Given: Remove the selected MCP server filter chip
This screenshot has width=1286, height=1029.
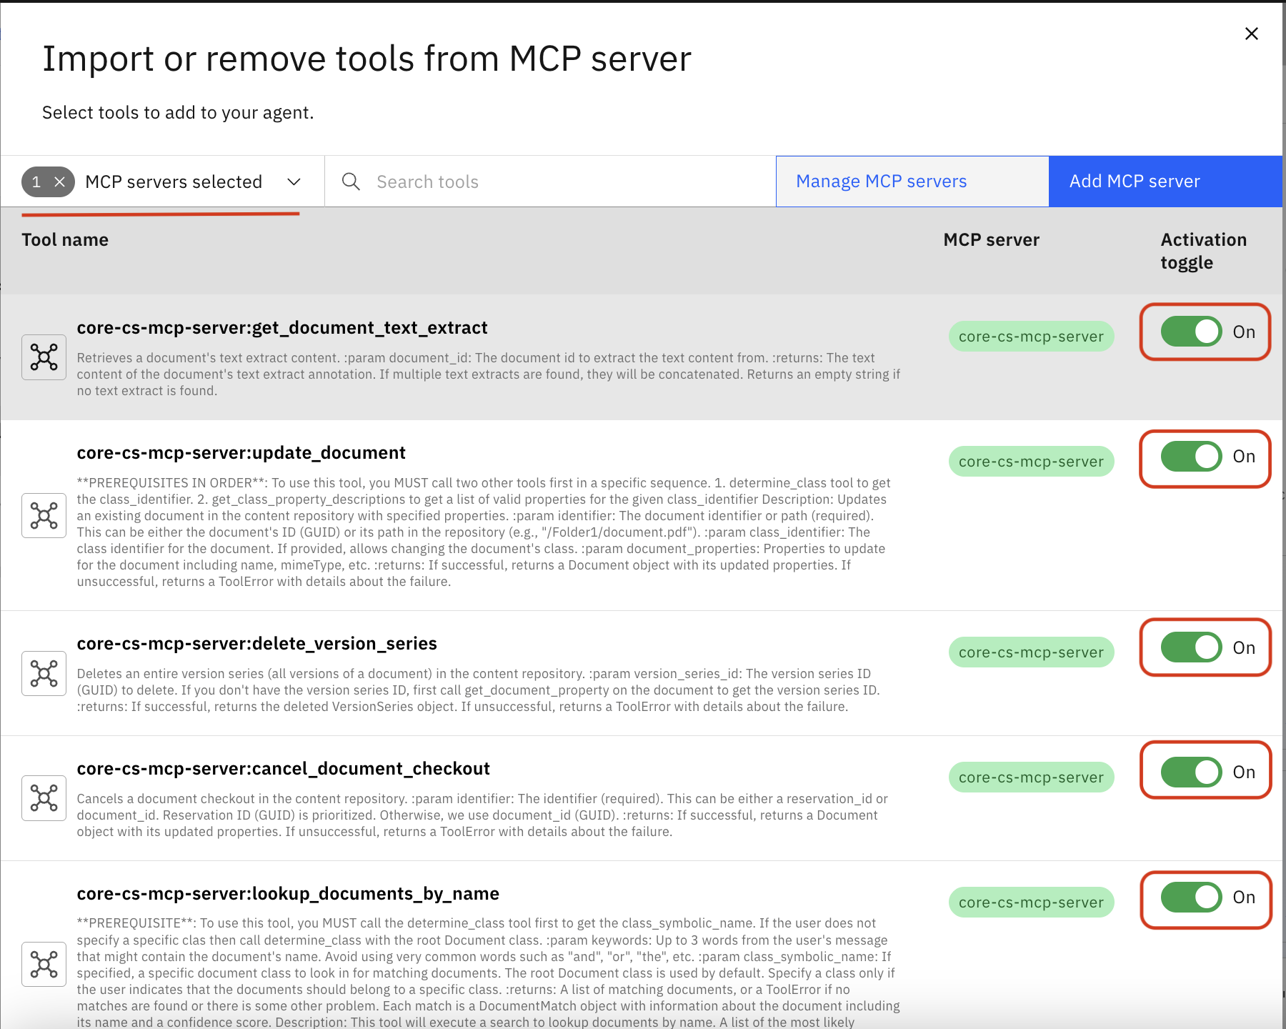Looking at the screenshot, I should (x=60, y=182).
